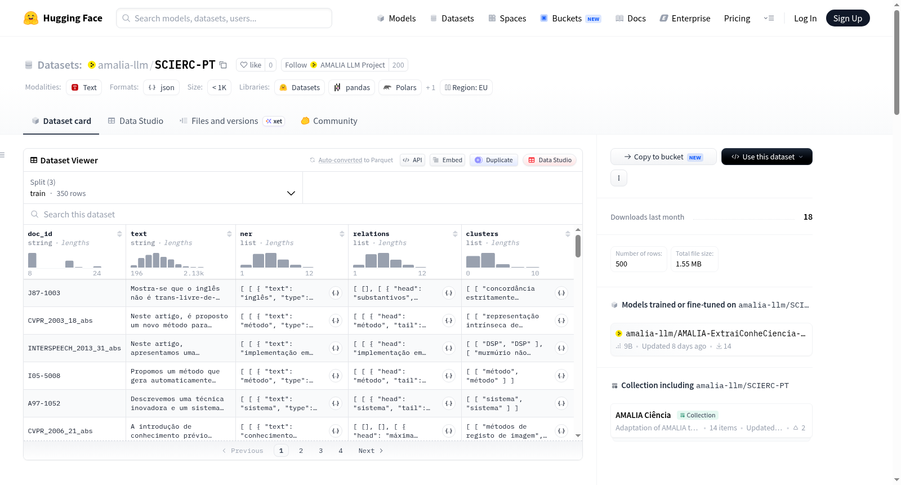This screenshot has height=485, width=901.
Task: Expand I05-5008 relations cell JSON
Action: click(449, 376)
